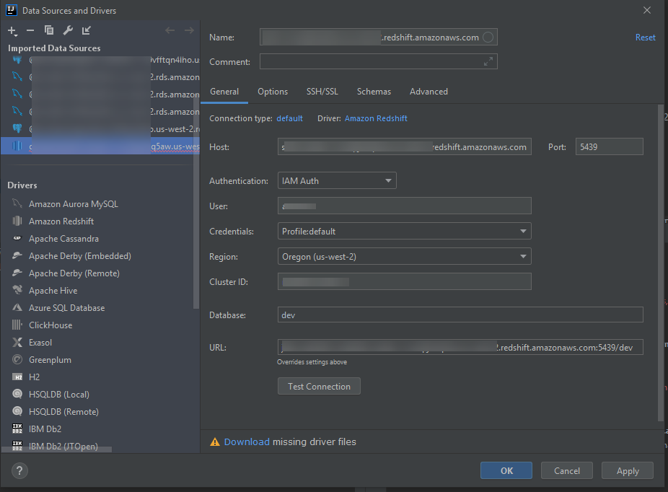Screen dimensions: 668x492
Task: Switch to the SSH/SSL tab
Action: (322, 92)
